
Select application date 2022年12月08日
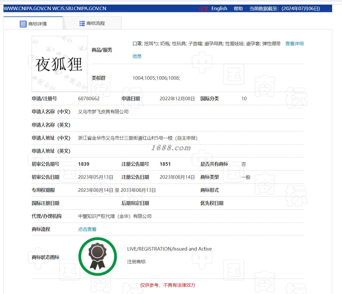point(177,98)
